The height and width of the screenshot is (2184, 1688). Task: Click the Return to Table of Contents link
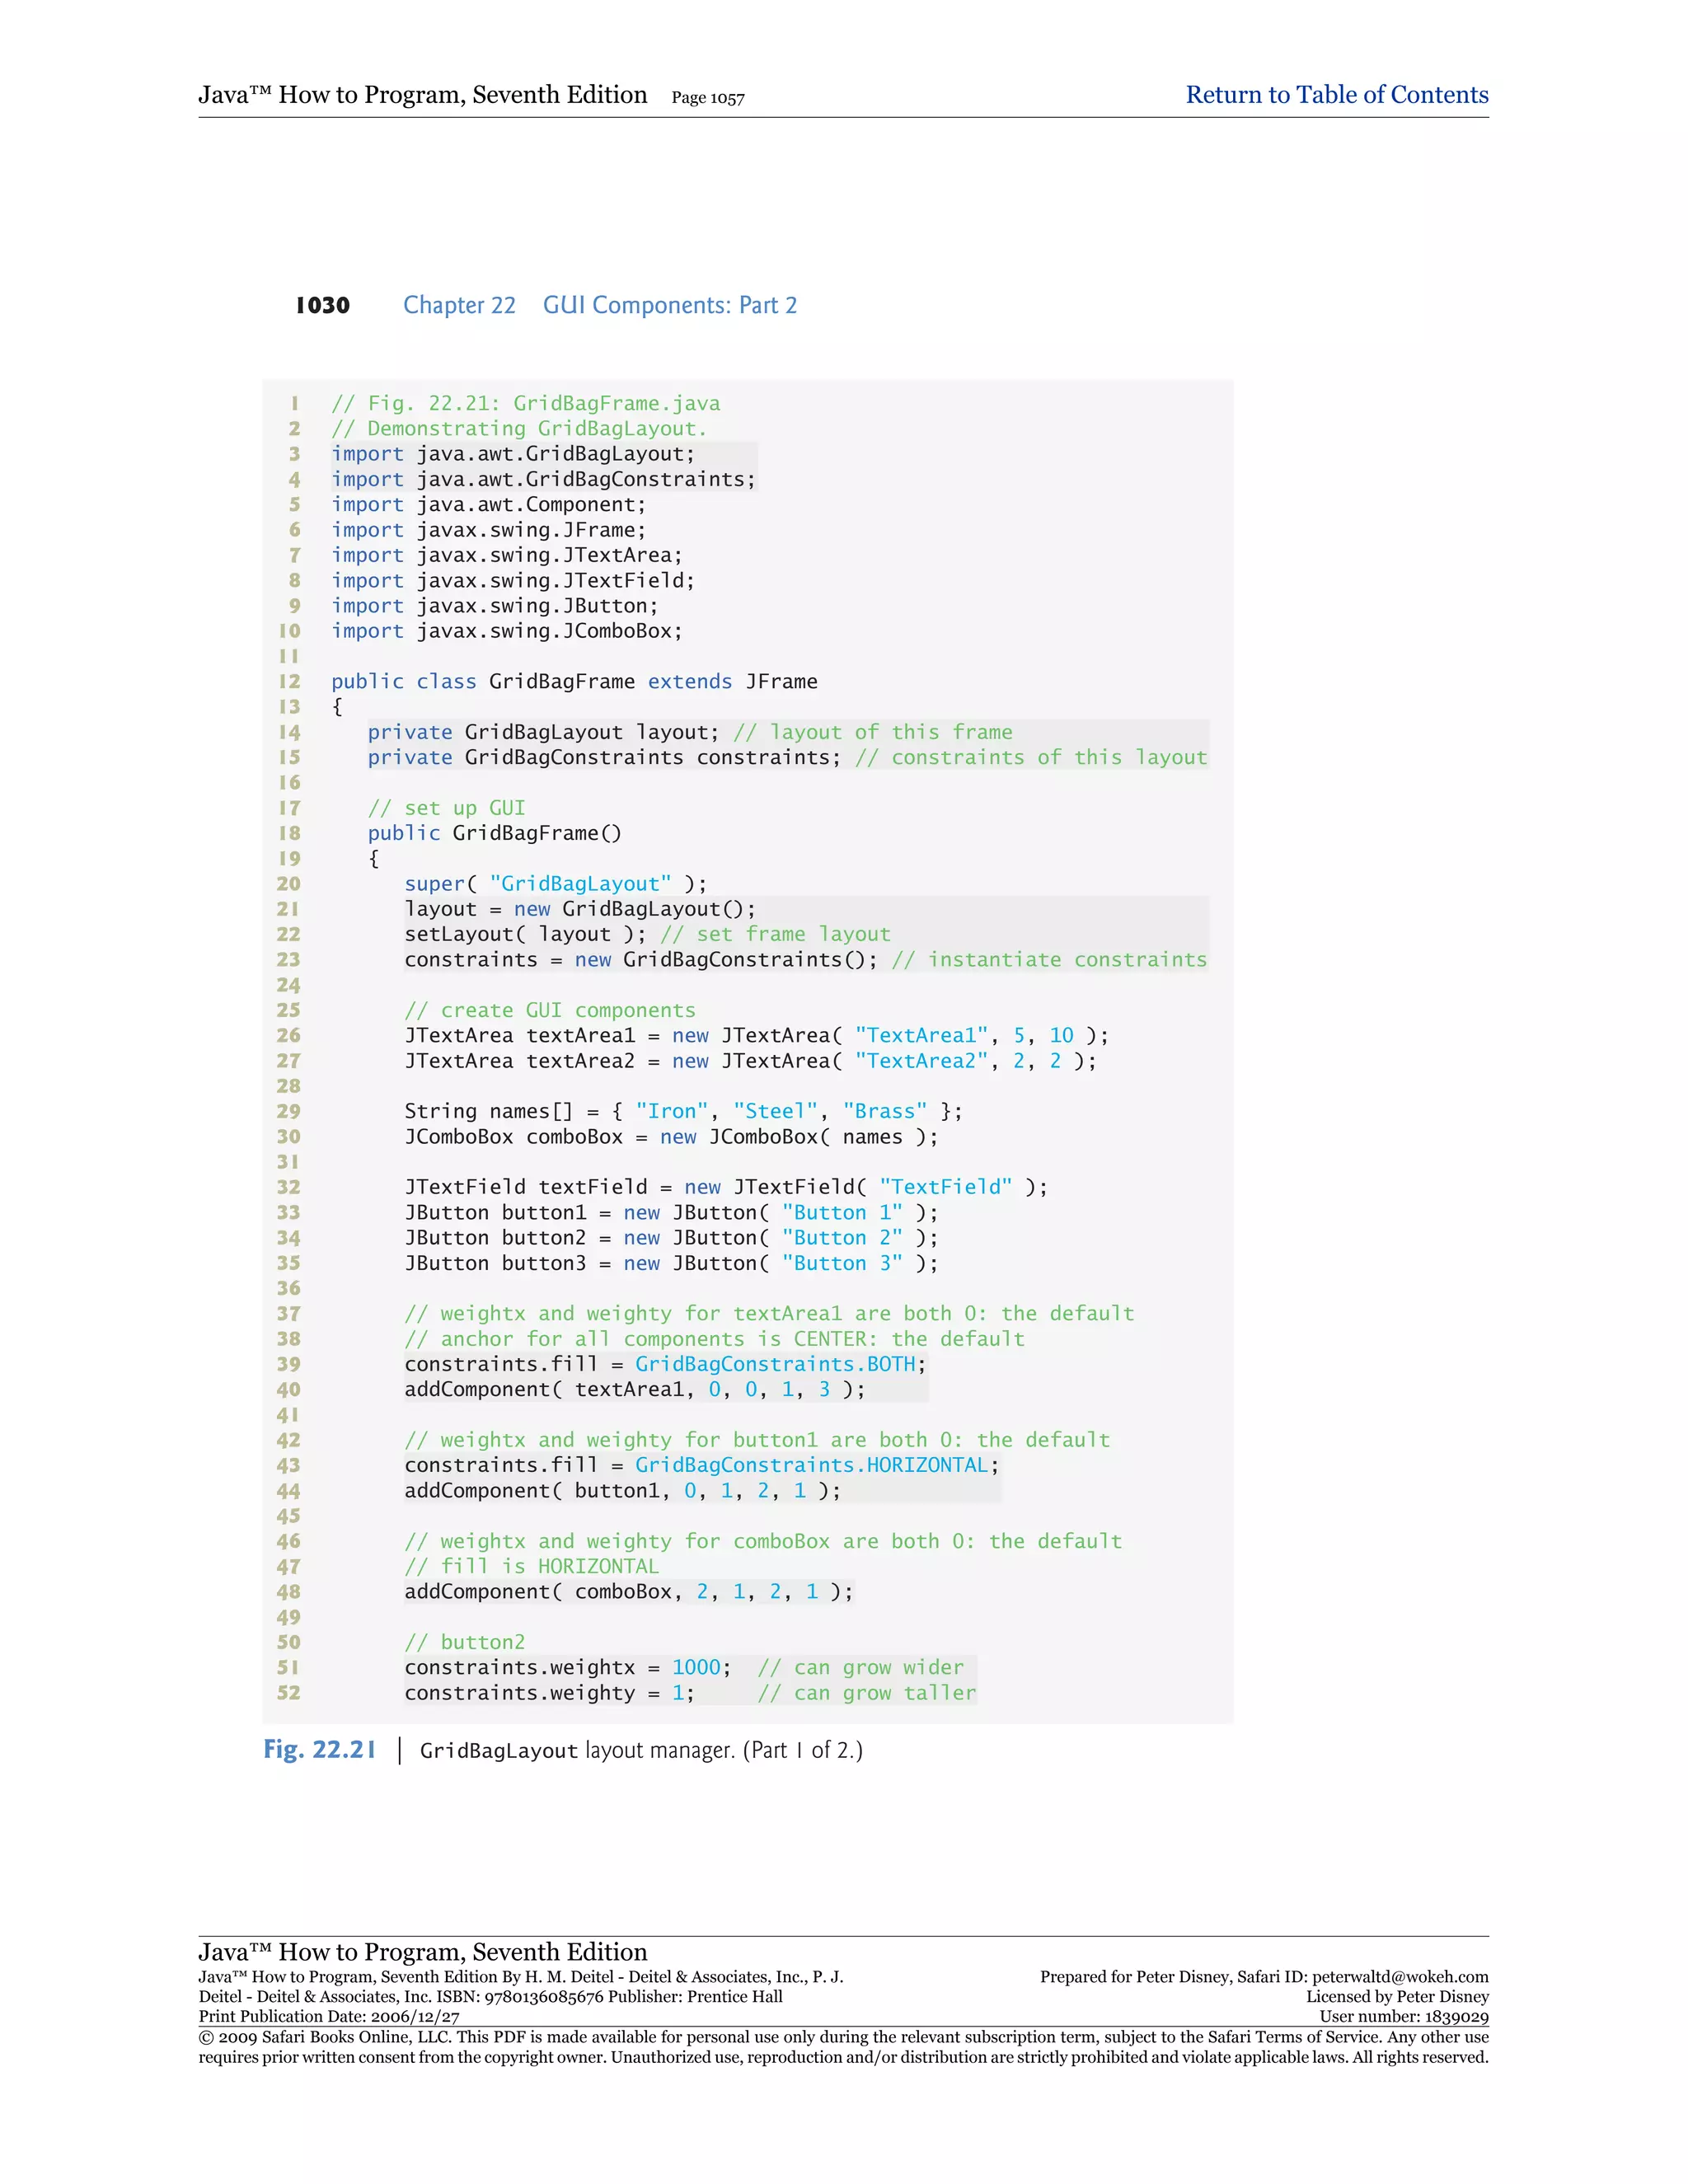(1336, 95)
